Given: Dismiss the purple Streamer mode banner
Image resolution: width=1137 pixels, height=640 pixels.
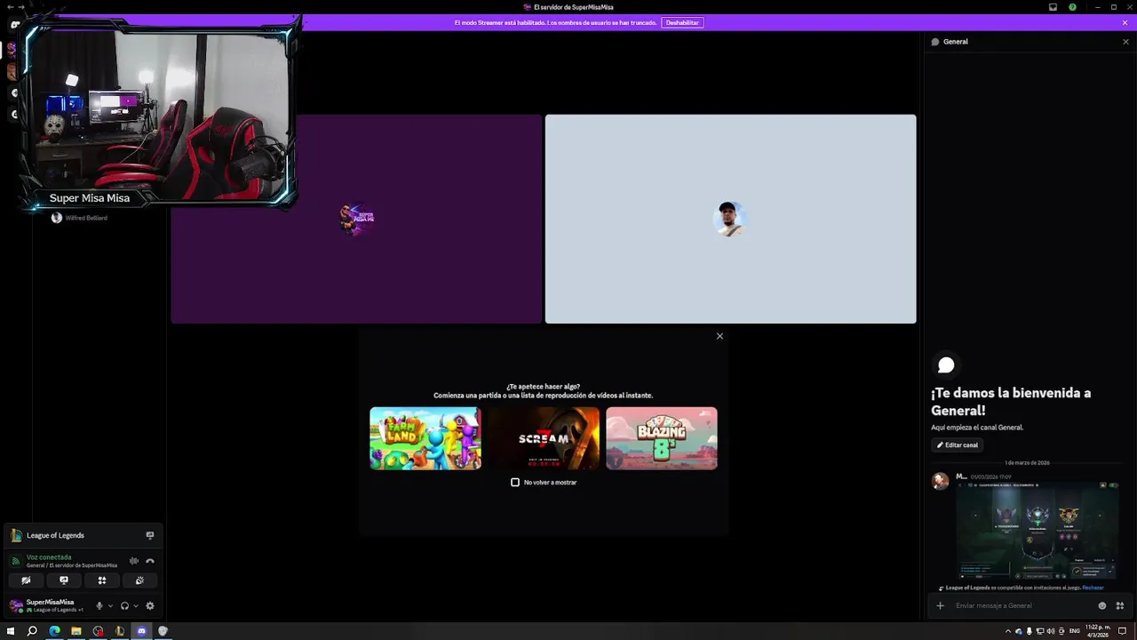Looking at the screenshot, I should point(1125,22).
